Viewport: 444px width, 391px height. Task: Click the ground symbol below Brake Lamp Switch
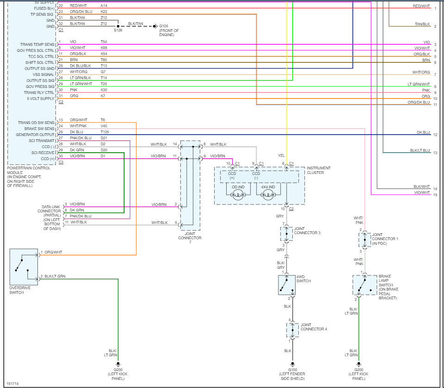tap(359, 364)
